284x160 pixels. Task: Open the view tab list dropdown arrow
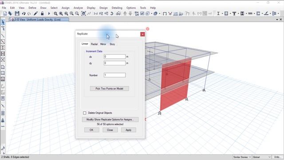277,20
